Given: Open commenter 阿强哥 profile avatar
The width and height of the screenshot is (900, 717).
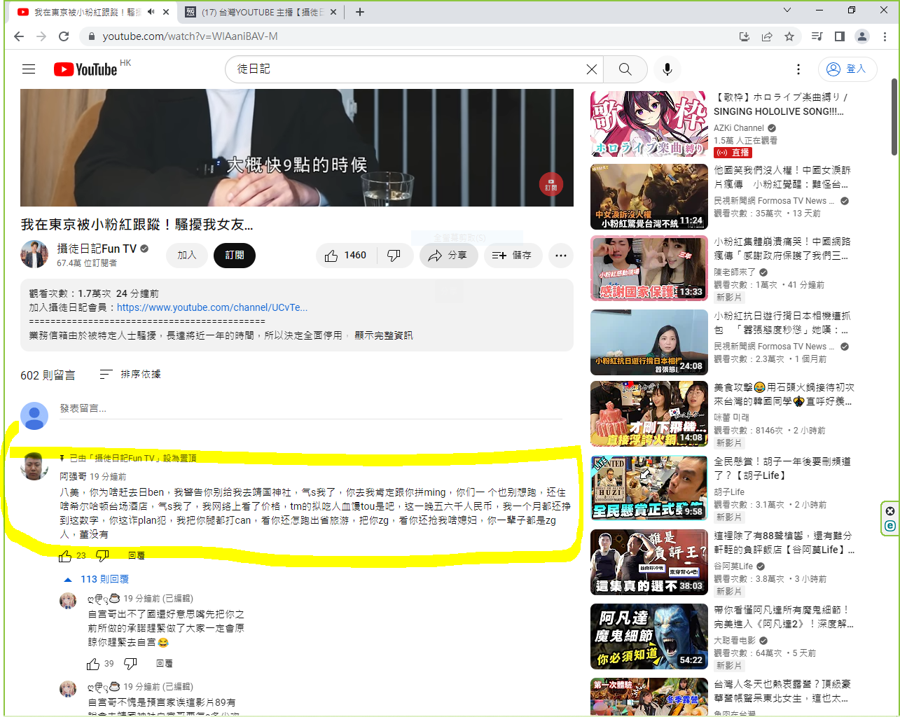Looking at the screenshot, I should click(34, 466).
